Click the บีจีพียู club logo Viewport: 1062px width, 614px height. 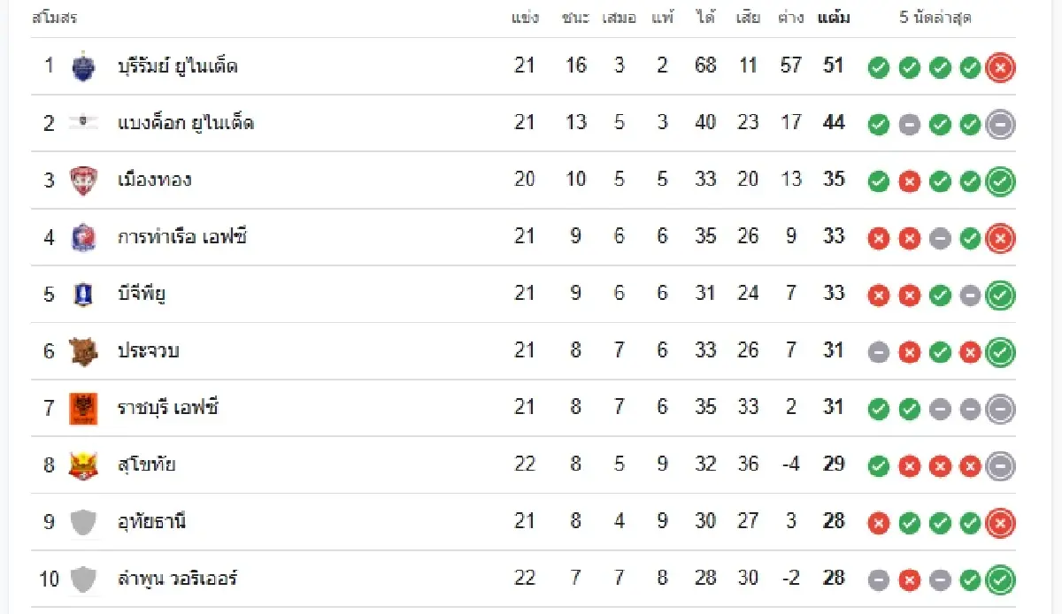pyautogui.click(x=83, y=295)
